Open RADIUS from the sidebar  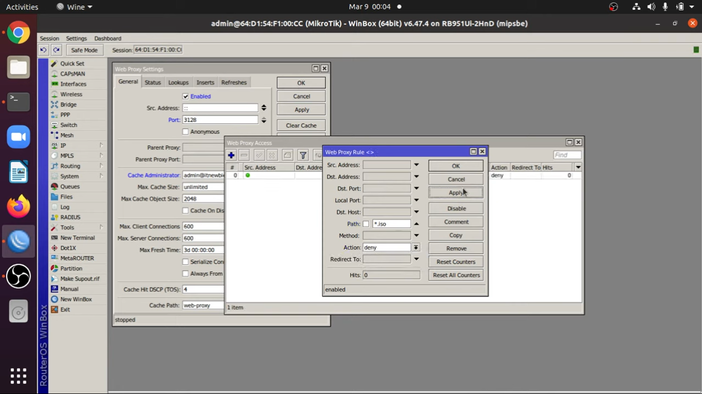(70, 218)
